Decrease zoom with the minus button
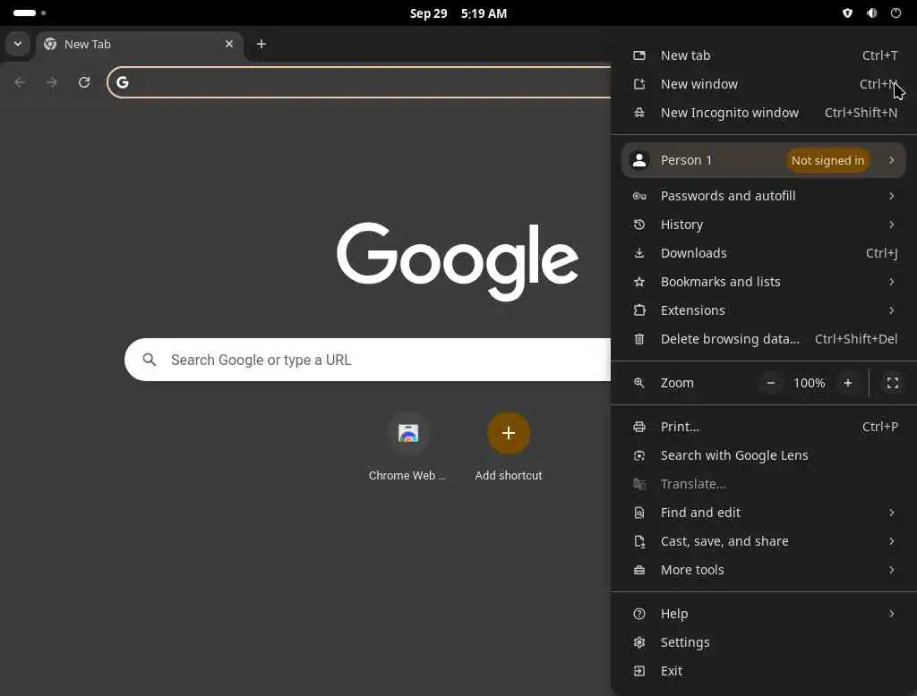917x696 pixels. [771, 383]
